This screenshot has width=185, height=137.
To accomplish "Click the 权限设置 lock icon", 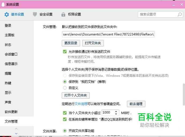I will coord(63,14).
